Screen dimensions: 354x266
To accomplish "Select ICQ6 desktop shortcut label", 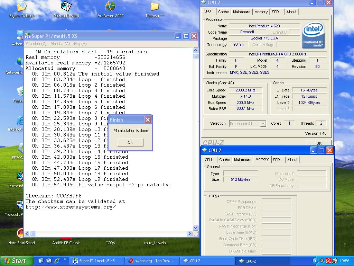I will tap(110, 243).
